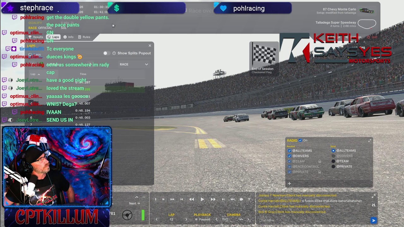Open the three-dot options menu

point(144,197)
